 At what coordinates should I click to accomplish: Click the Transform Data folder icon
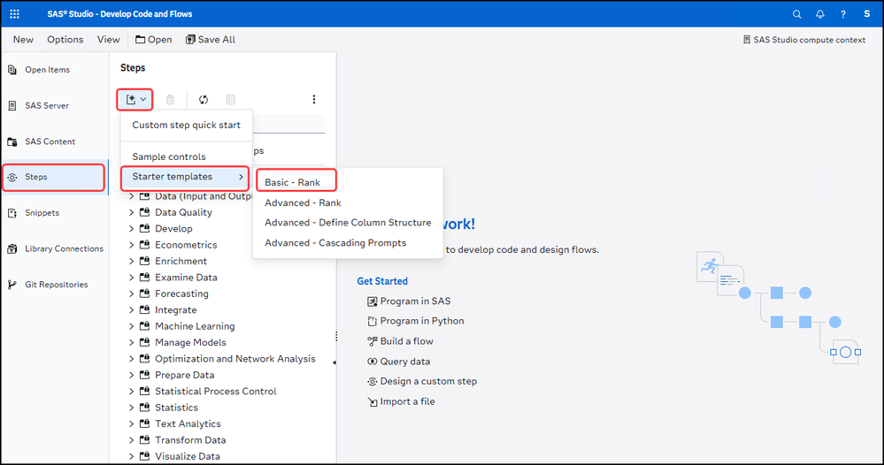pyautogui.click(x=145, y=440)
